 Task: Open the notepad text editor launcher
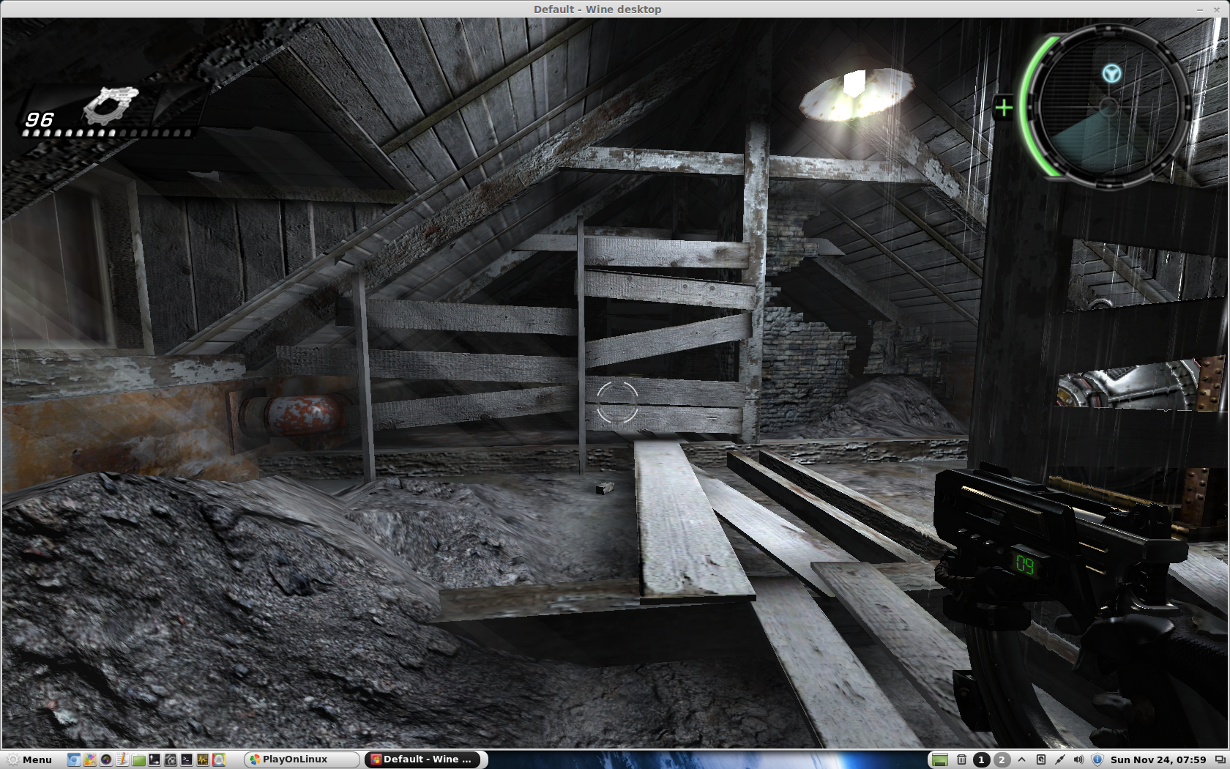coord(122,759)
